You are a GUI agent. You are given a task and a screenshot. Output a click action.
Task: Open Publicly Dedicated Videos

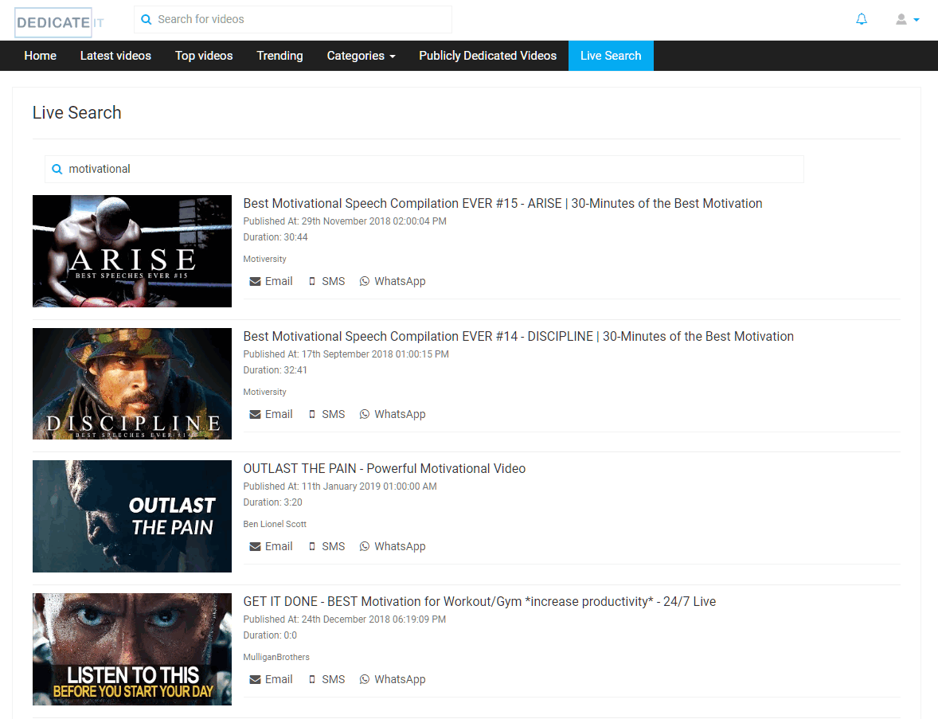click(487, 56)
